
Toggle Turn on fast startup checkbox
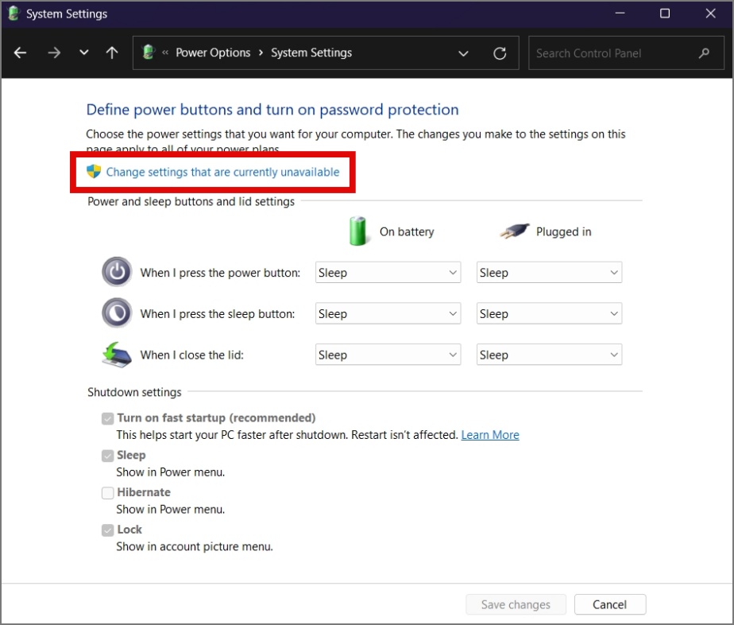click(x=108, y=418)
